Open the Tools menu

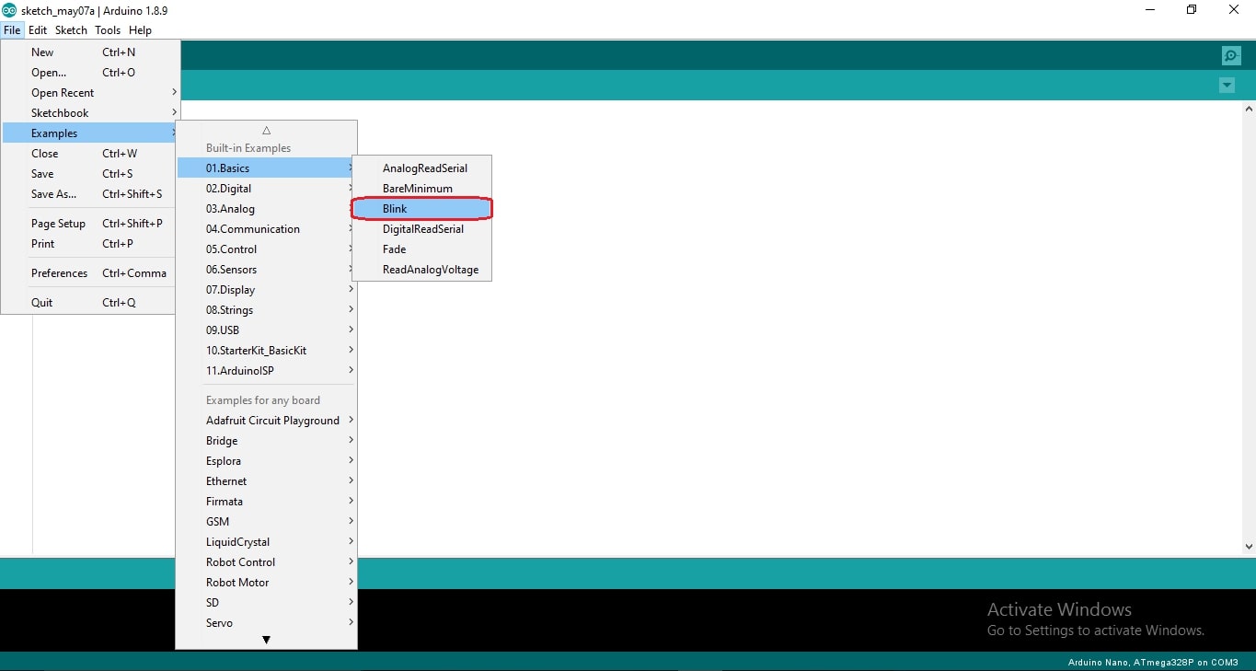108,30
